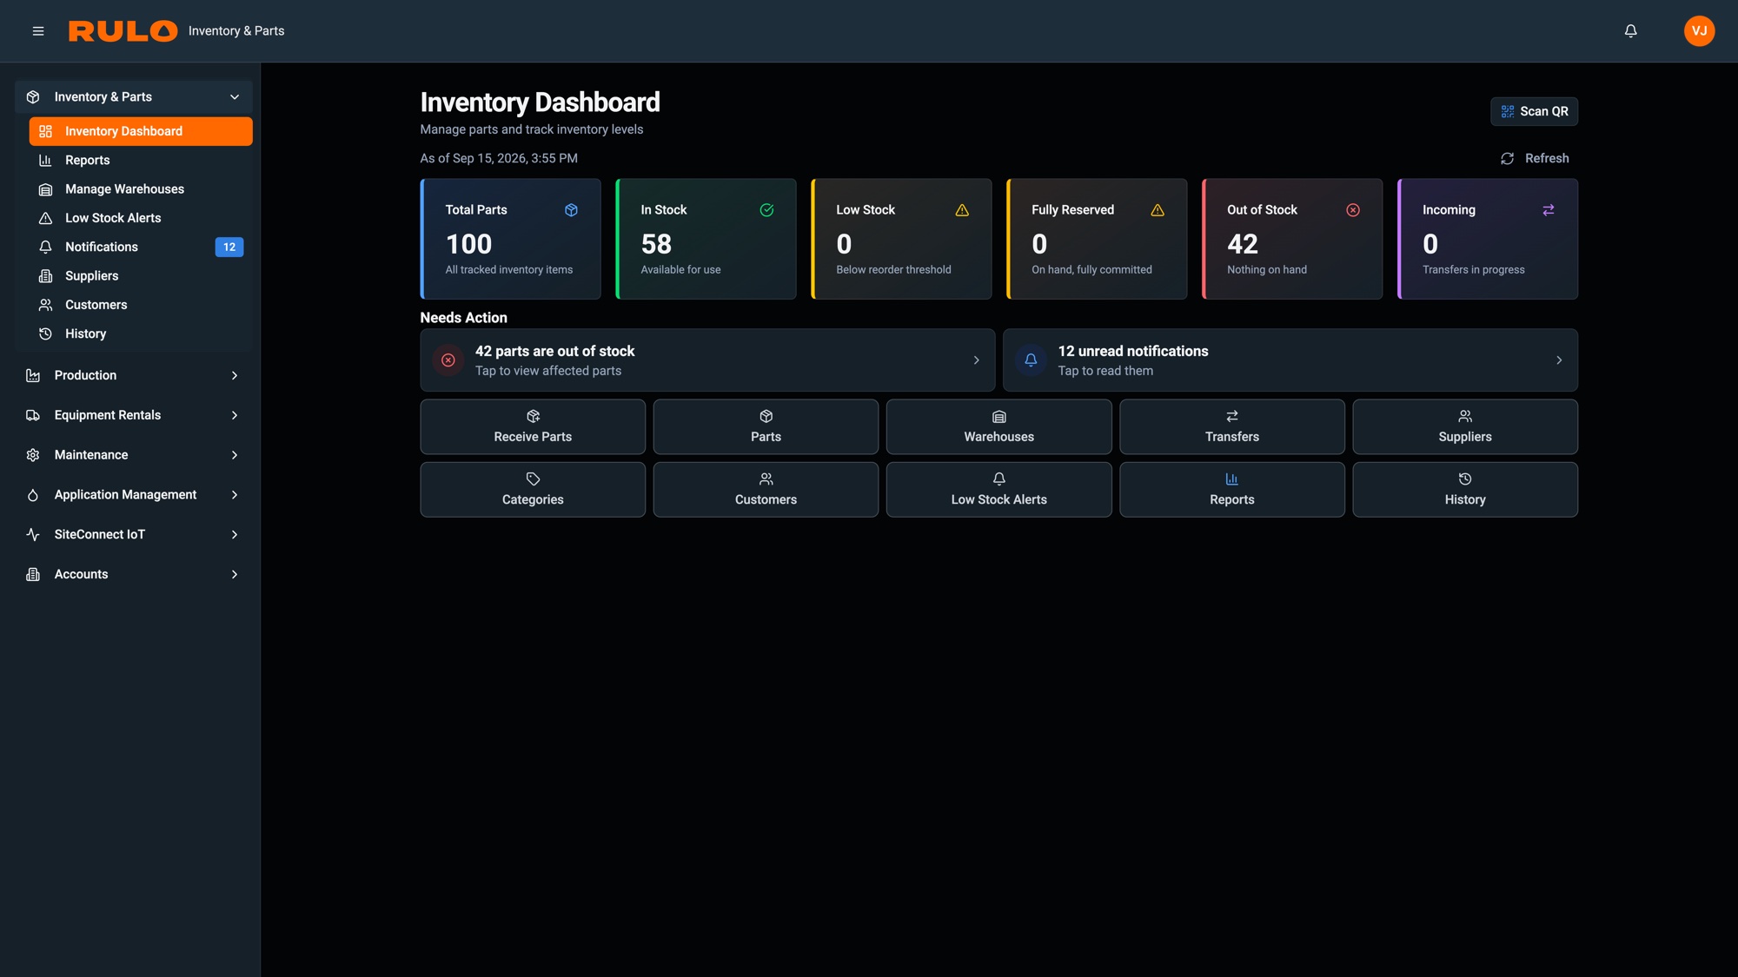The width and height of the screenshot is (1738, 977).
Task: Click the Receive Parts tile
Action: (533, 427)
